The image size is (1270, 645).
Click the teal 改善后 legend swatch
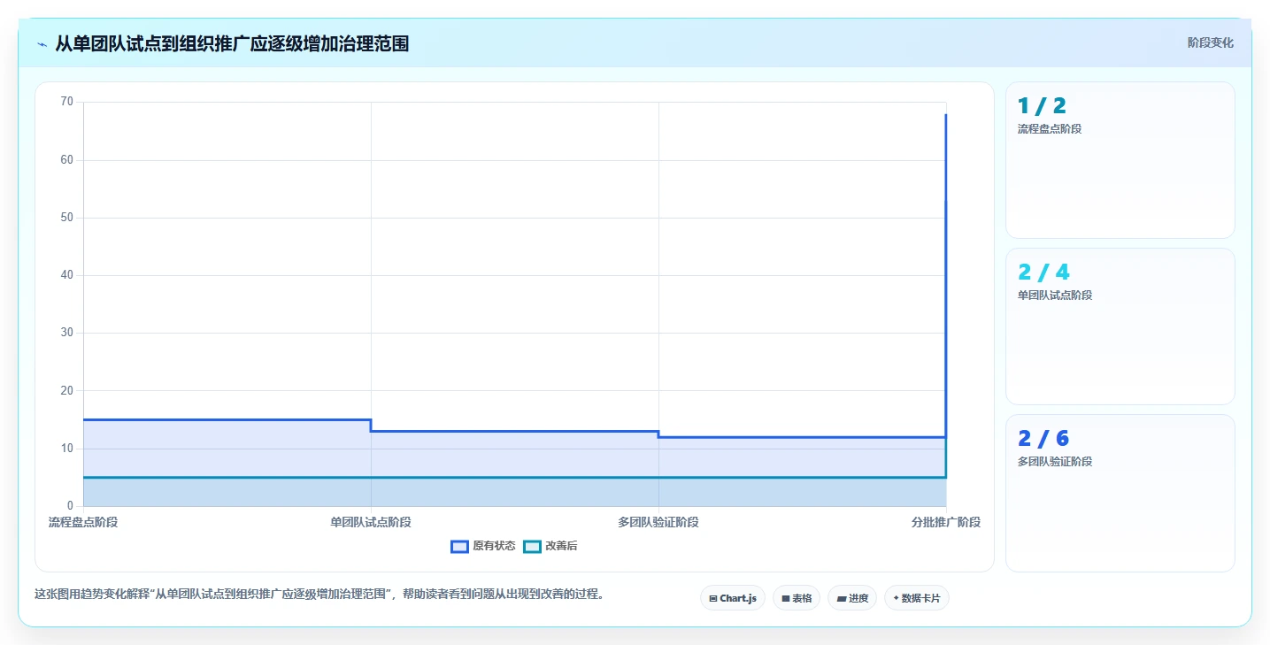point(532,546)
